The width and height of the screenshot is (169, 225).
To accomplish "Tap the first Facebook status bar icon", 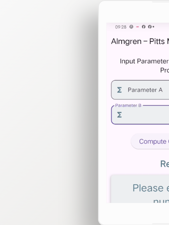I will point(143,27).
